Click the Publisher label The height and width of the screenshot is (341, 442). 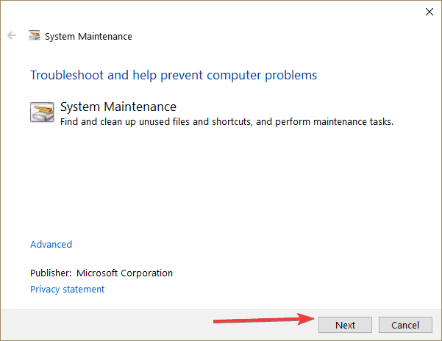pyautogui.click(x=51, y=273)
